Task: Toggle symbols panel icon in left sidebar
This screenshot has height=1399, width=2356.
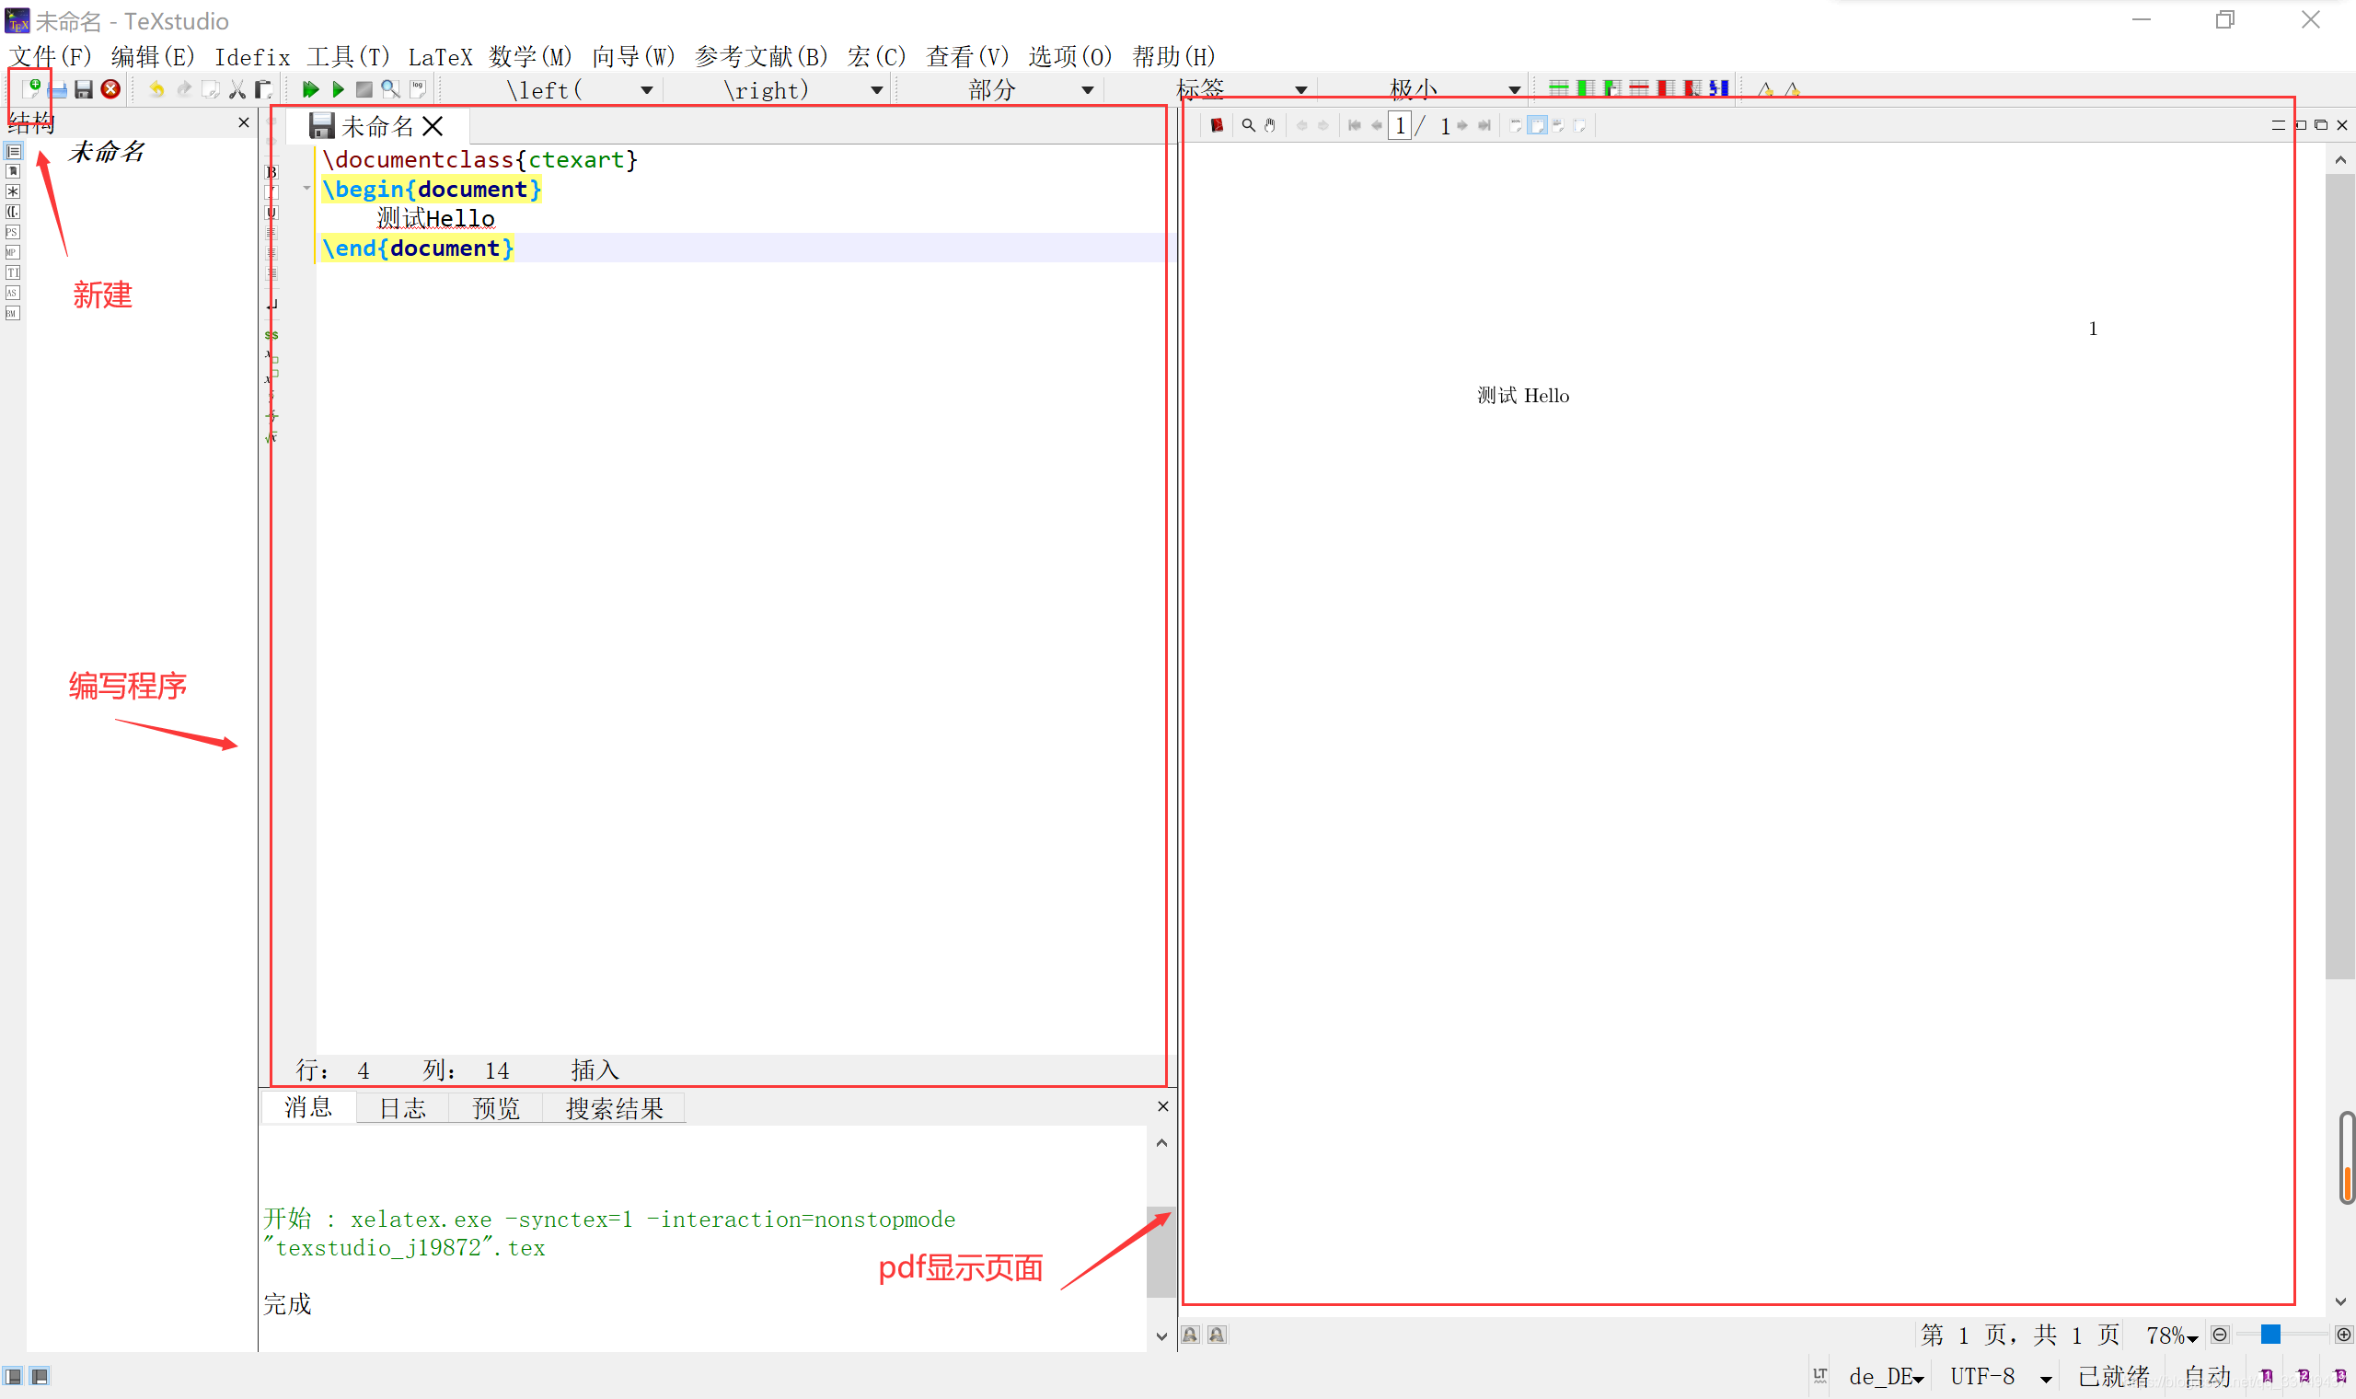Action: (x=13, y=191)
